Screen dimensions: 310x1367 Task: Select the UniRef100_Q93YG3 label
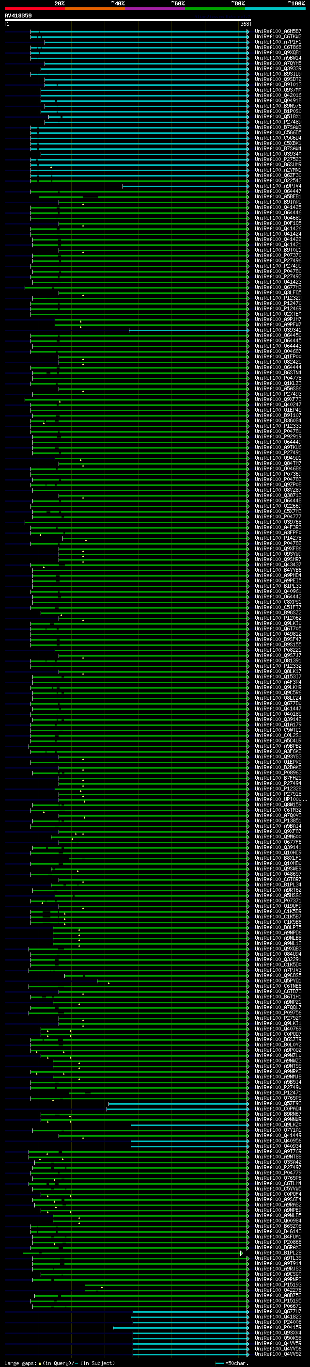[278, 756]
